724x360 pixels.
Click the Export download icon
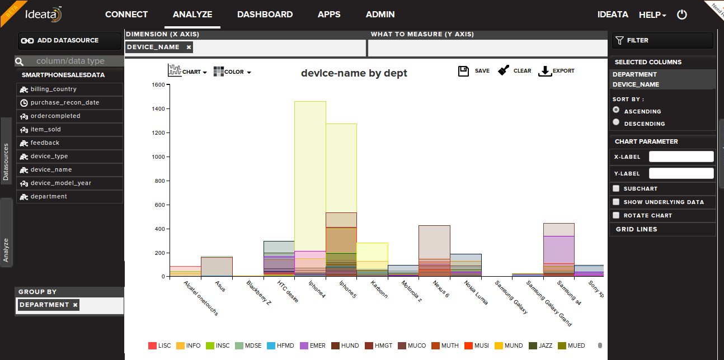pos(545,71)
